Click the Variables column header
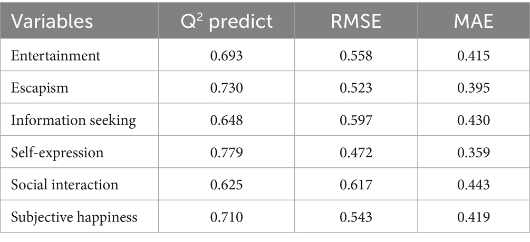Screen dimensions: 530x242 (52, 22)
